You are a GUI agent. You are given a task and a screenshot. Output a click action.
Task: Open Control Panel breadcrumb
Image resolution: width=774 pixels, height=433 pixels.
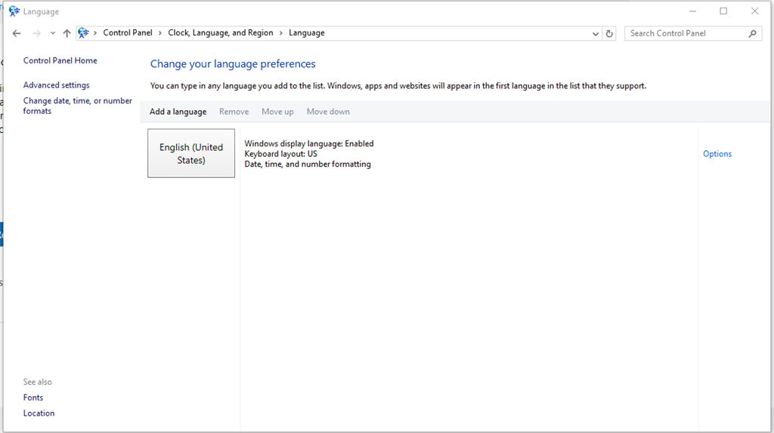point(127,33)
